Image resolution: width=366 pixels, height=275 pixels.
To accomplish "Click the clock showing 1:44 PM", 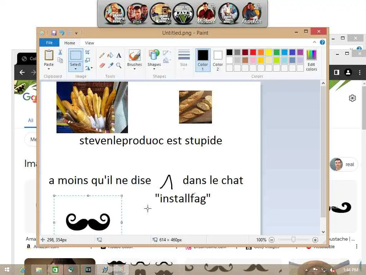I will coord(351,270).
